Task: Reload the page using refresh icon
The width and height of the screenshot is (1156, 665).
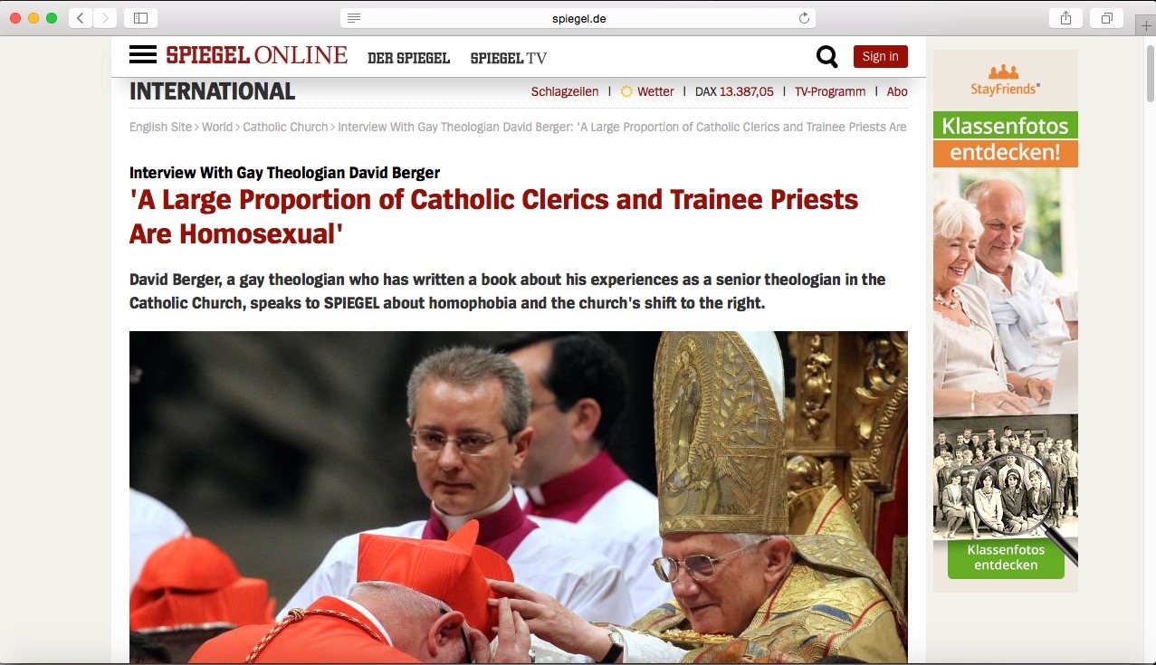Action: pos(804,18)
